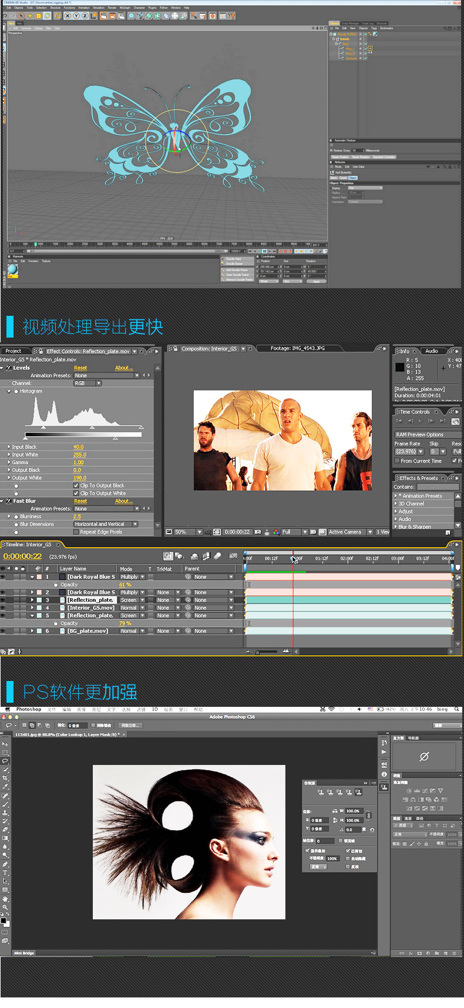Open Levels Animation Presets dropdown

coord(106,376)
